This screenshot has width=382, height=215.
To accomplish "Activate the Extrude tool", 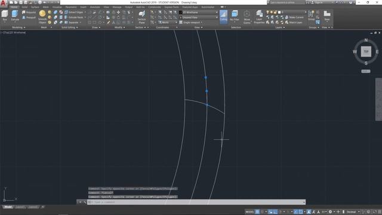I will (x=15, y=16).
